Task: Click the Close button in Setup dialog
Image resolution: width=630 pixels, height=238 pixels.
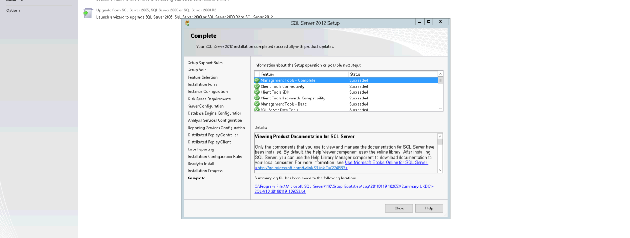Action: tap(399, 208)
